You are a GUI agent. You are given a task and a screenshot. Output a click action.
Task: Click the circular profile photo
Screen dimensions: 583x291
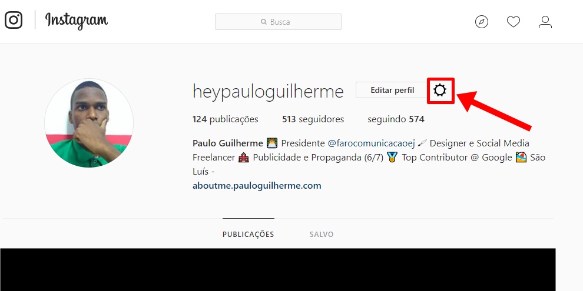pos(89,123)
